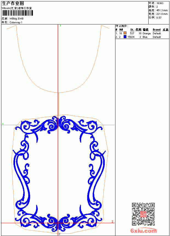Click the Colorway 1 label
The height and width of the screenshot is (236, 170).
click(x=16, y=23)
